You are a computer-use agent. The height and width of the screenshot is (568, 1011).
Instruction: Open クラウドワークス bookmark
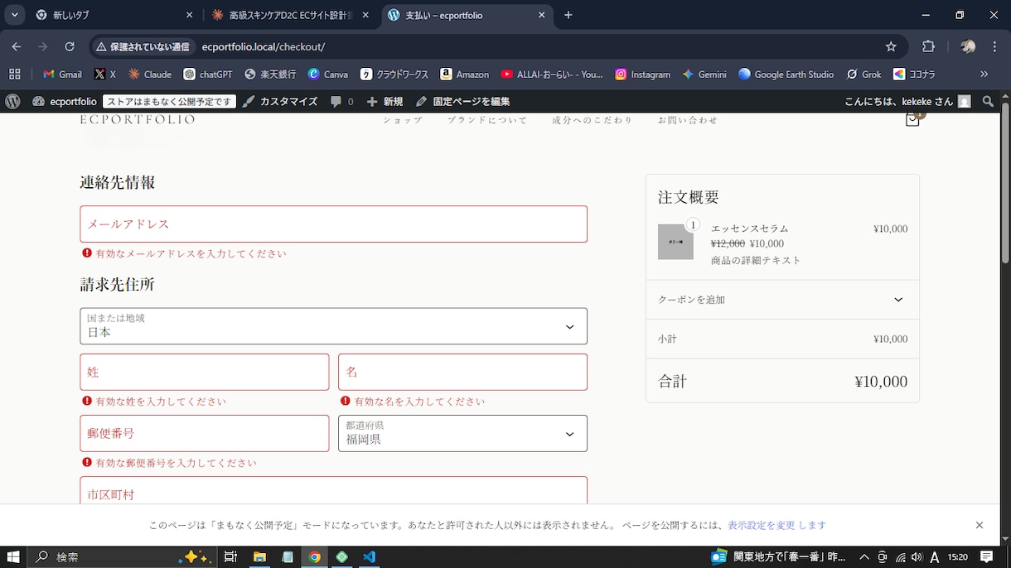[394, 74]
